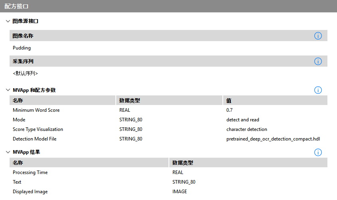Click info icon beside 采集序列 header

click(x=318, y=61)
